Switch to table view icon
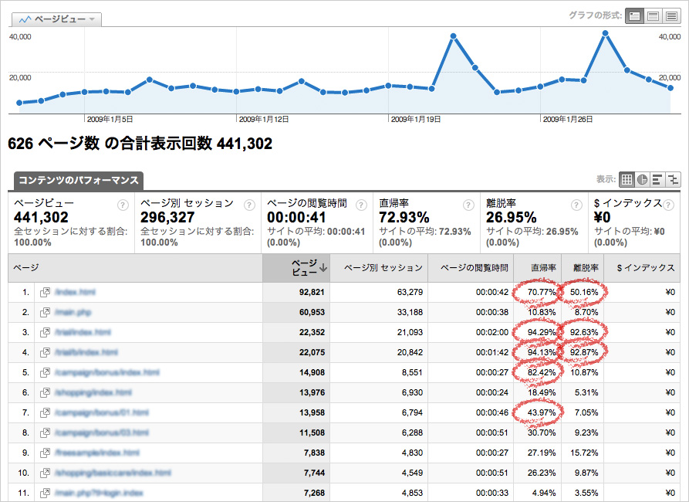 coord(627,179)
